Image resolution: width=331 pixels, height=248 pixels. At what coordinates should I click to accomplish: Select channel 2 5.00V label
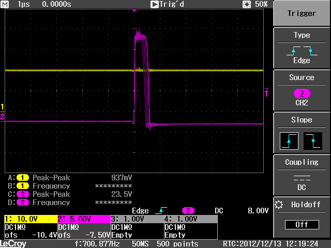pos(84,219)
